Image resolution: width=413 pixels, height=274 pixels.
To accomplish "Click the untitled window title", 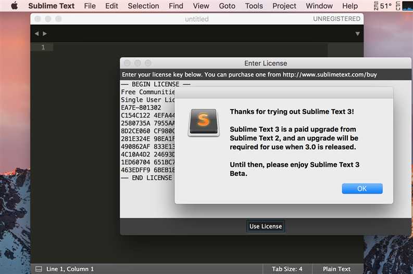I will tap(197, 19).
